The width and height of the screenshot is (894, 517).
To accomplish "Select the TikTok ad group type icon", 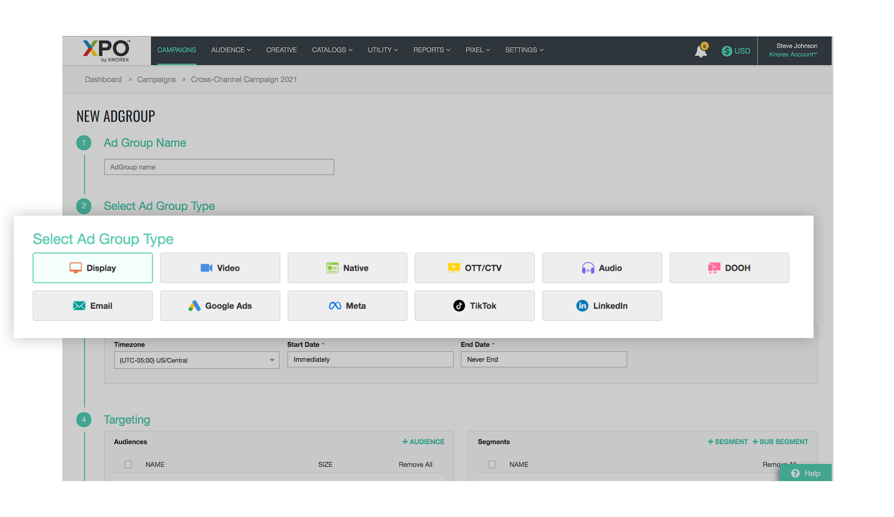I will click(x=459, y=306).
